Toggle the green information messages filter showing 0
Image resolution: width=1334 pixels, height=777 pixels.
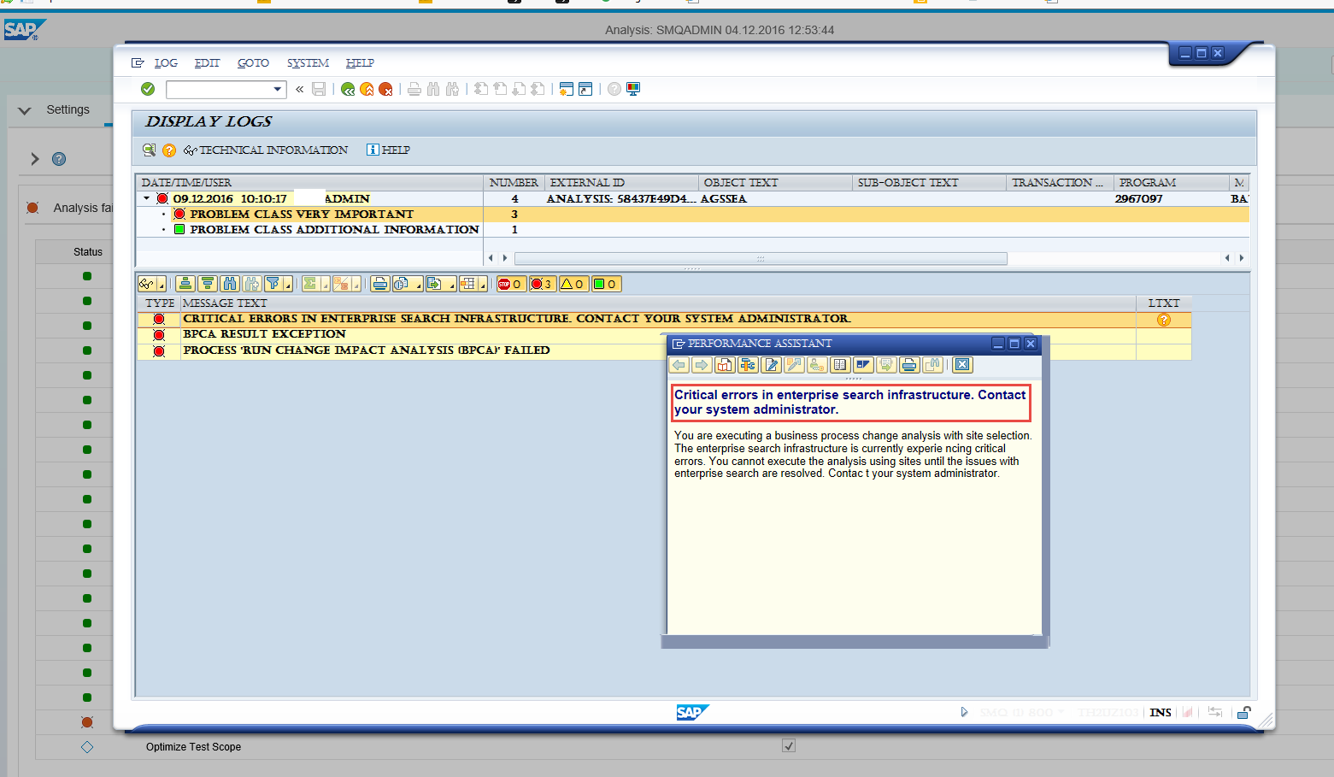coord(605,284)
